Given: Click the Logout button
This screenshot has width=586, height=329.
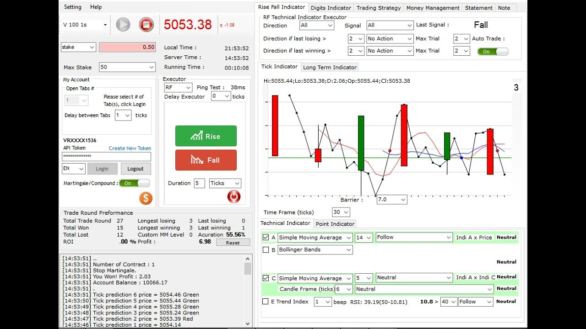Looking at the screenshot, I should coord(136,169).
